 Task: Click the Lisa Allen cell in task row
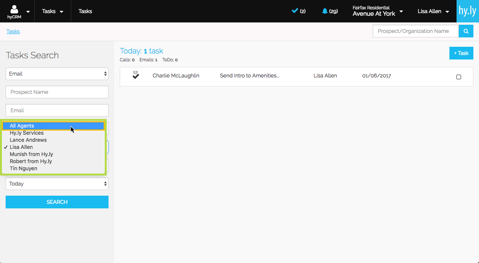tap(325, 76)
